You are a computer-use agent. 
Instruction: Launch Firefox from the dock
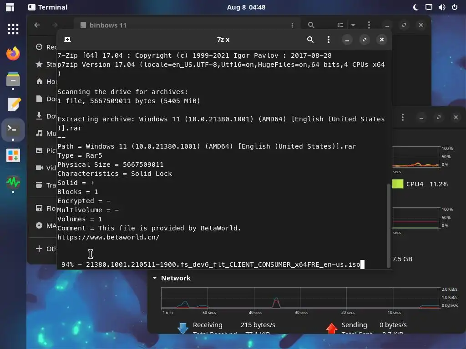tap(13, 54)
